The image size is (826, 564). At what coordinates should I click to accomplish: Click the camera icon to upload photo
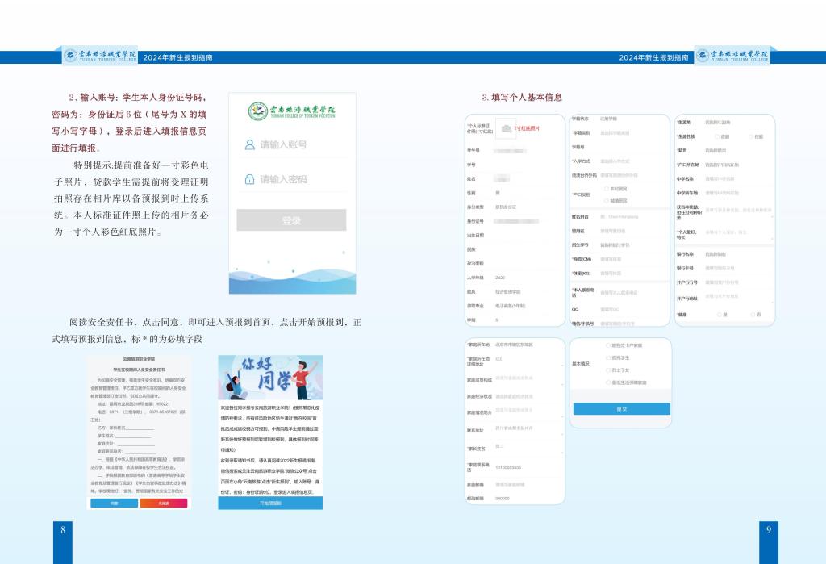[x=505, y=128]
